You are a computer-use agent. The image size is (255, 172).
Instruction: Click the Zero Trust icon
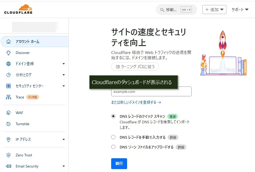(x=8, y=155)
